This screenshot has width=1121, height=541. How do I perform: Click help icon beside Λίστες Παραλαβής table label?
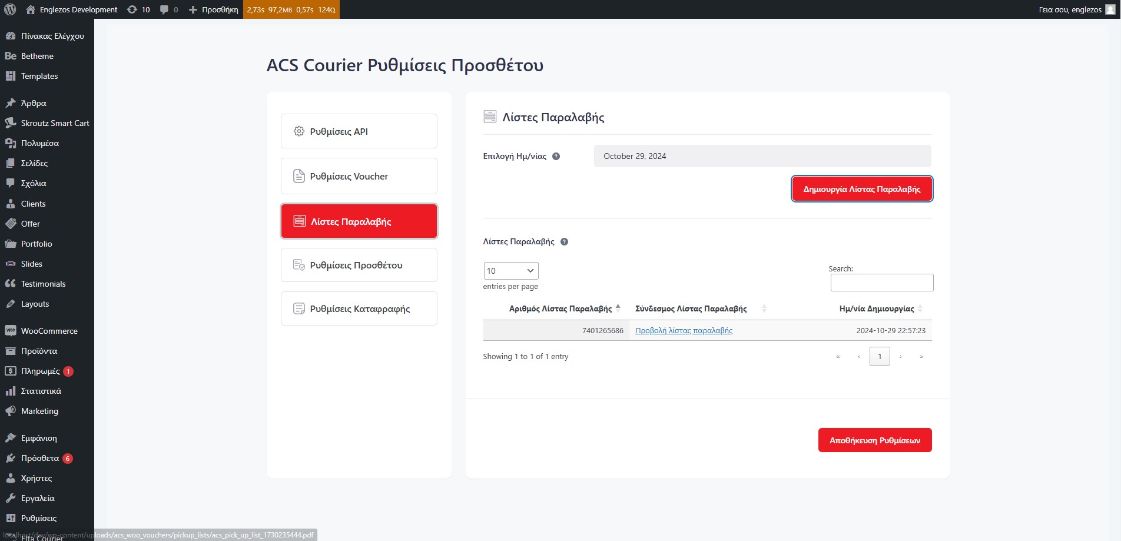tap(564, 242)
